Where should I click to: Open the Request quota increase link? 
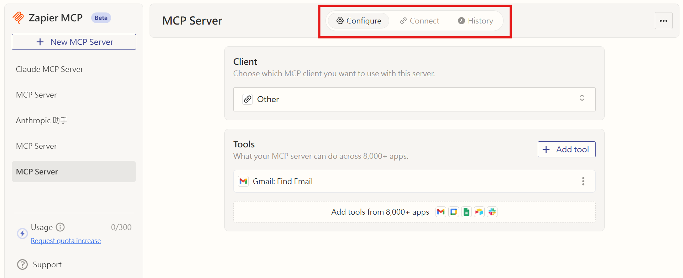(x=66, y=241)
